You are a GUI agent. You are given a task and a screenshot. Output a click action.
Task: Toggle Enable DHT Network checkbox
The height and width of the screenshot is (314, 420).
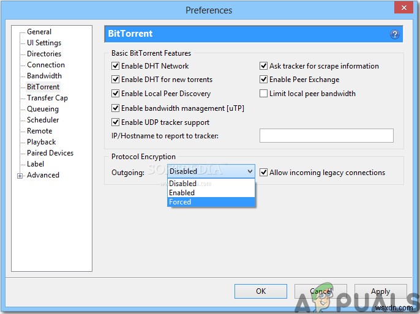(115, 66)
